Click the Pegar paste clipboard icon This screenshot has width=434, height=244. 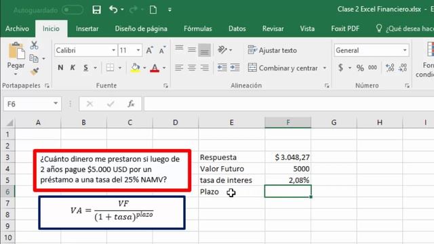pyautogui.click(x=16, y=51)
